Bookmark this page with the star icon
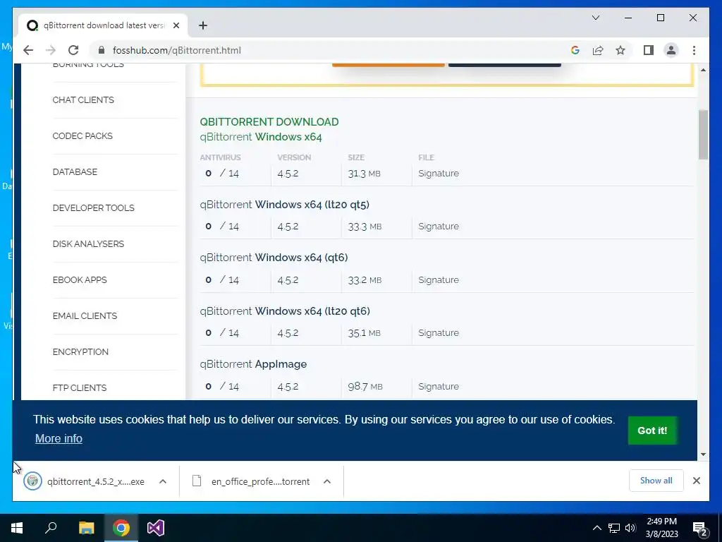This screenshot has width=722, height=542. pos(620,50)
